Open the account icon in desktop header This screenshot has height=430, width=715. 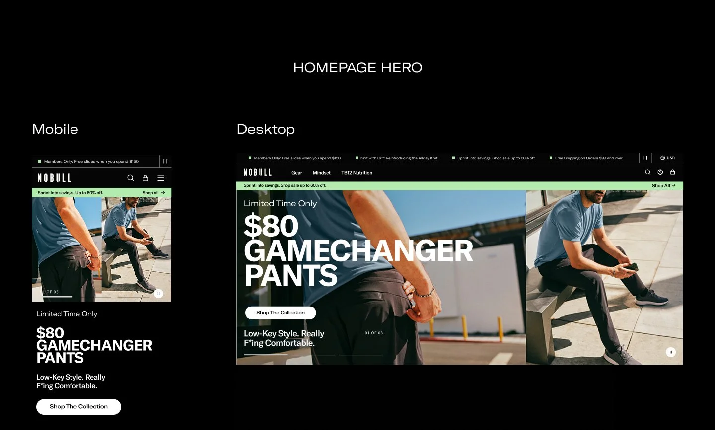[x=660, y=172]
